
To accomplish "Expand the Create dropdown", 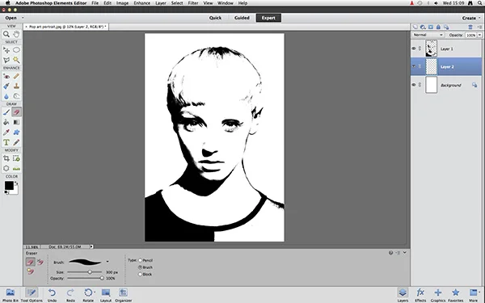I will coord(471,19).
